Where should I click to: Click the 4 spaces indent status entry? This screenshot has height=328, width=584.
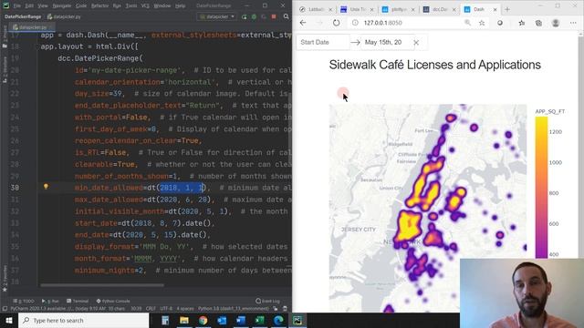pos(185,309)
